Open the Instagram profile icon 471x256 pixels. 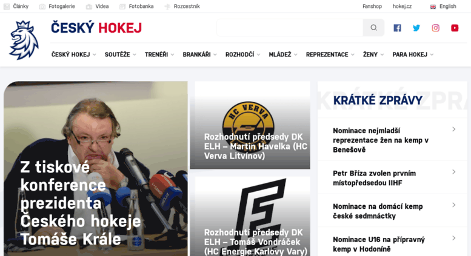pos(436,28)
